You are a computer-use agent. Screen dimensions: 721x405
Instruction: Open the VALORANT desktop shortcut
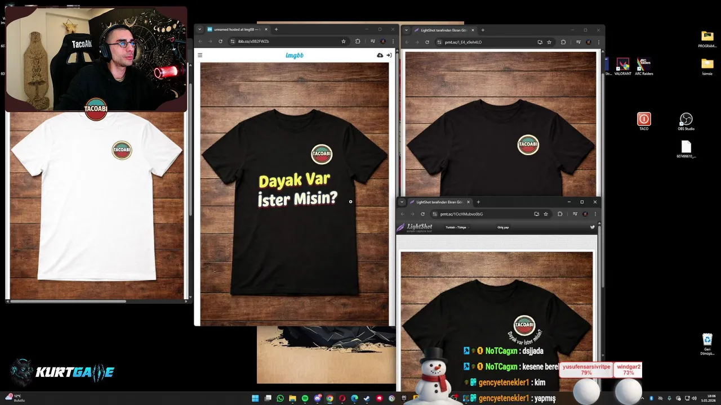[x=622, y=66]
